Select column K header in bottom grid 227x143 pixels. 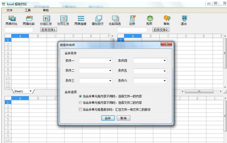(197, 98)
